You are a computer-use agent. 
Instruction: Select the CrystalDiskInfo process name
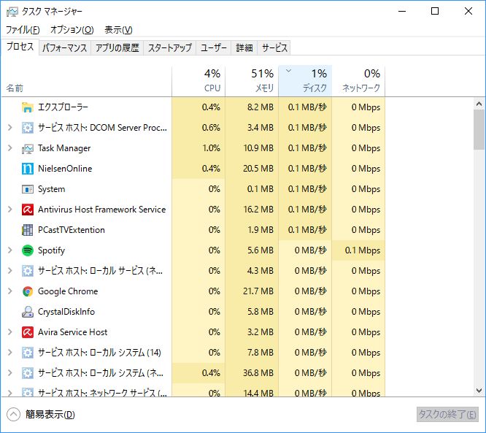point(66,312)
